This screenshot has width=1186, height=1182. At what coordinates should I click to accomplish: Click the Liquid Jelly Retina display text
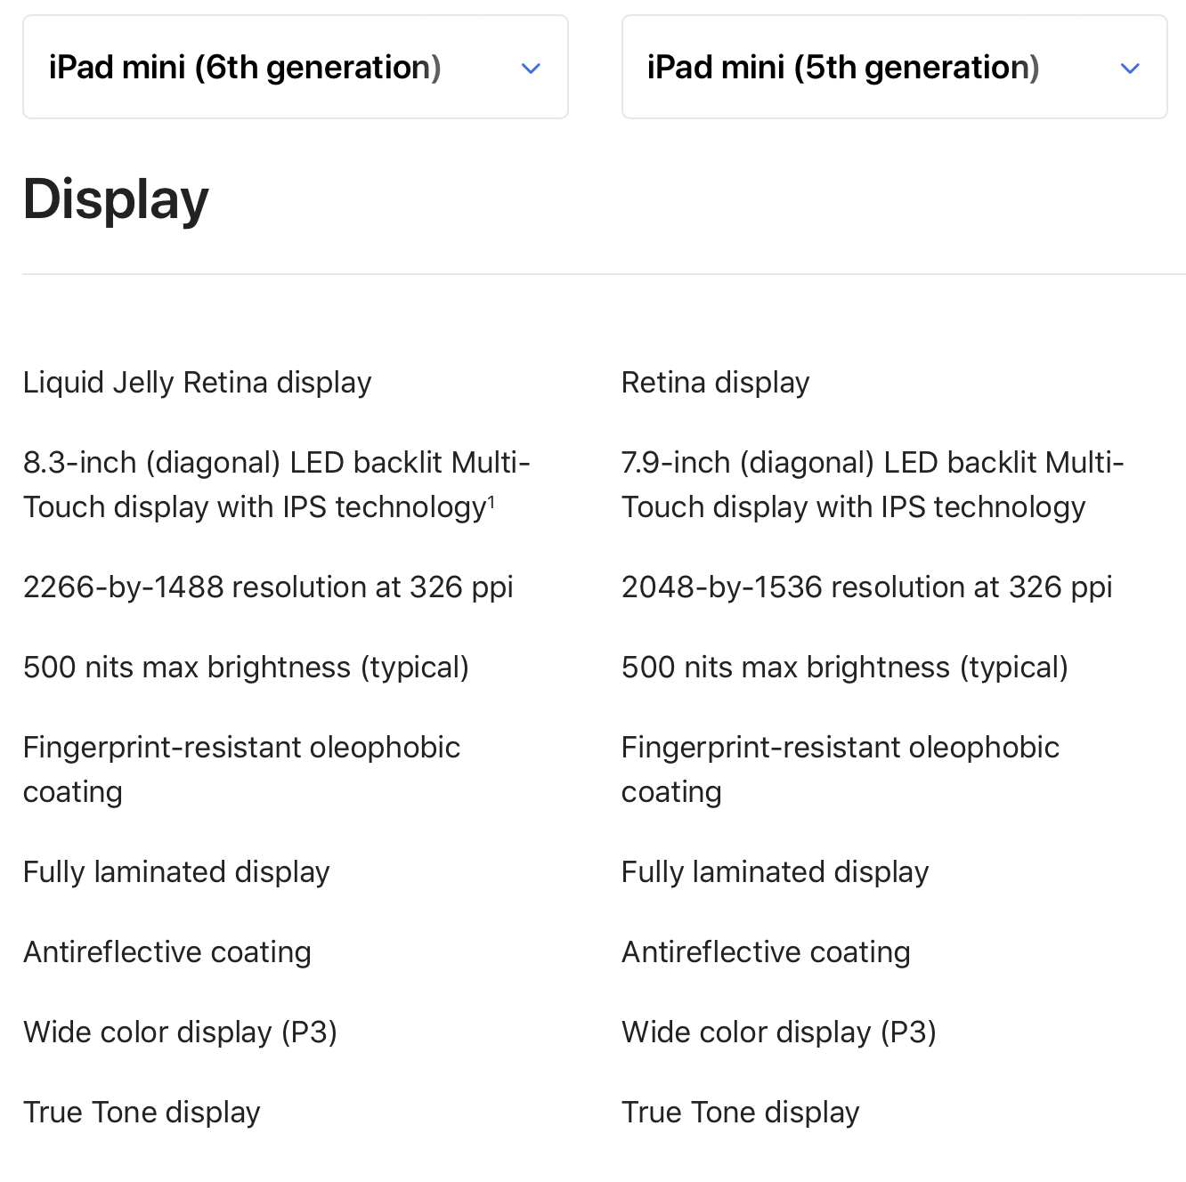(x=197, y=383)
